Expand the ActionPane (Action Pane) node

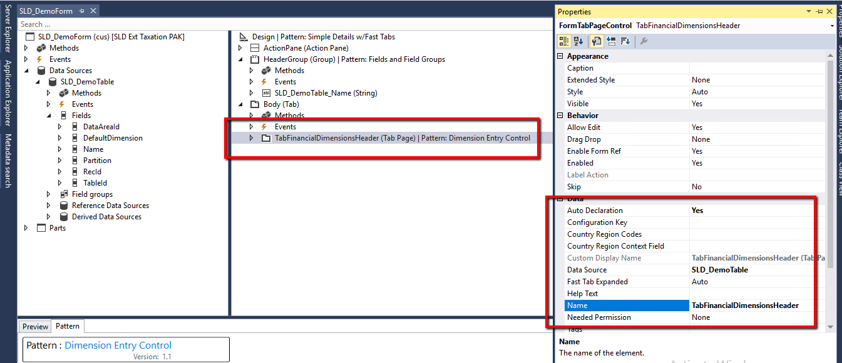pos(240,47)
